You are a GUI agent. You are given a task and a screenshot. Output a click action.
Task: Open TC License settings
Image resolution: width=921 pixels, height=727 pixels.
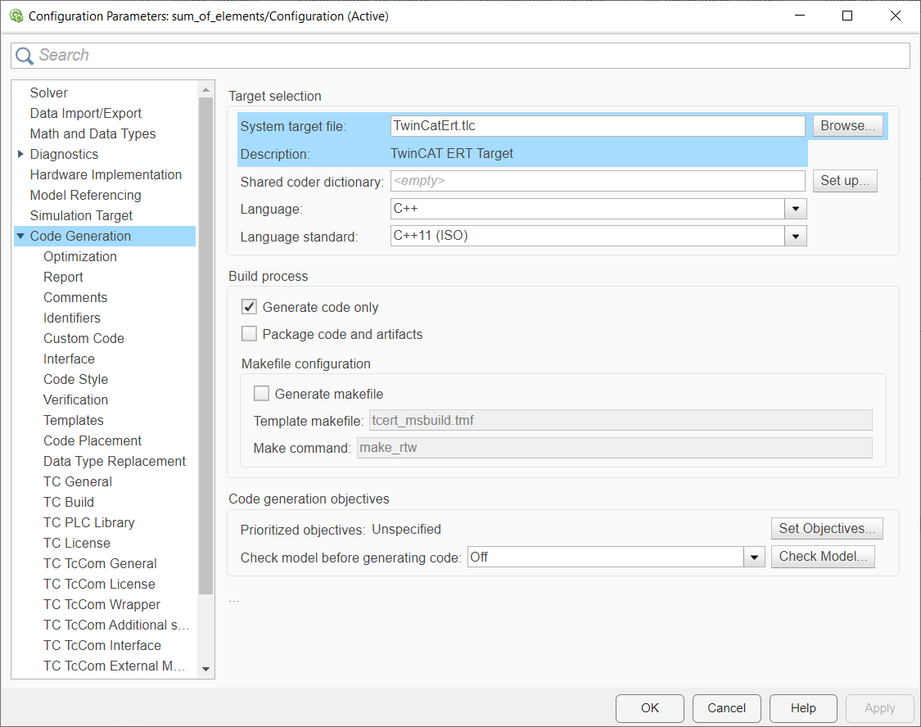77,543
